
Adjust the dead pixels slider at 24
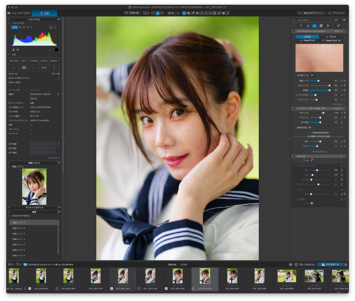(x=316, y=95)
